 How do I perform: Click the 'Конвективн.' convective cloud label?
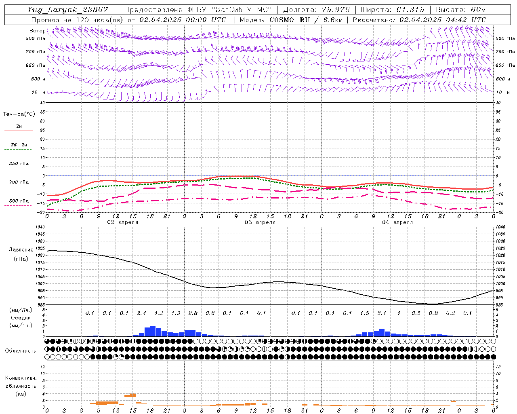pyautogui.click(x=21, y=378)
